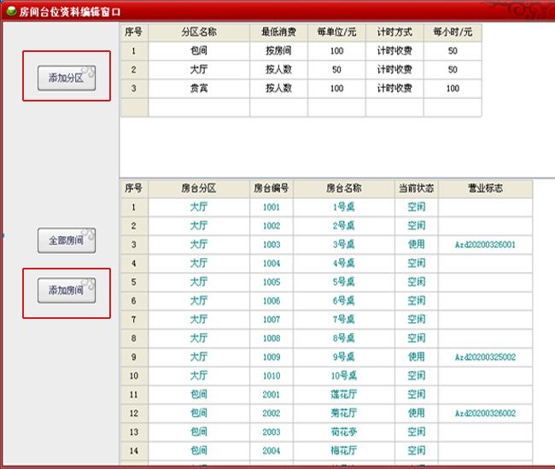Click 按房间 cell in 包间 row
The height and width of the screenshot is (469, 555).
pyautogui.click(x=278, y=51)
